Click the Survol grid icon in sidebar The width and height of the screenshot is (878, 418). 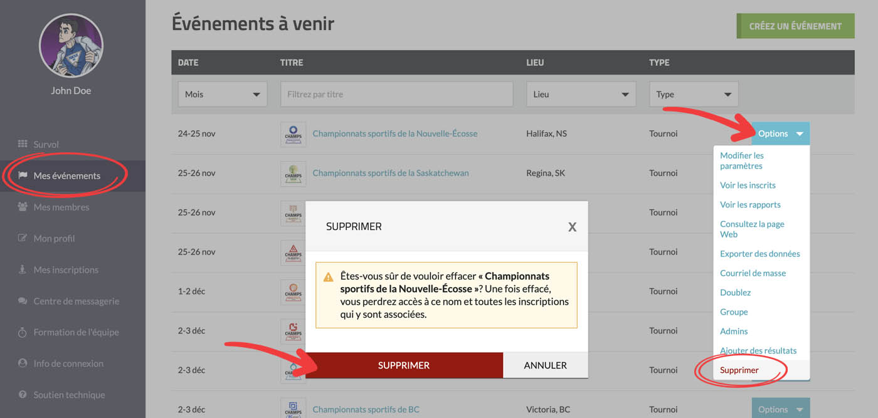[23, 144]
